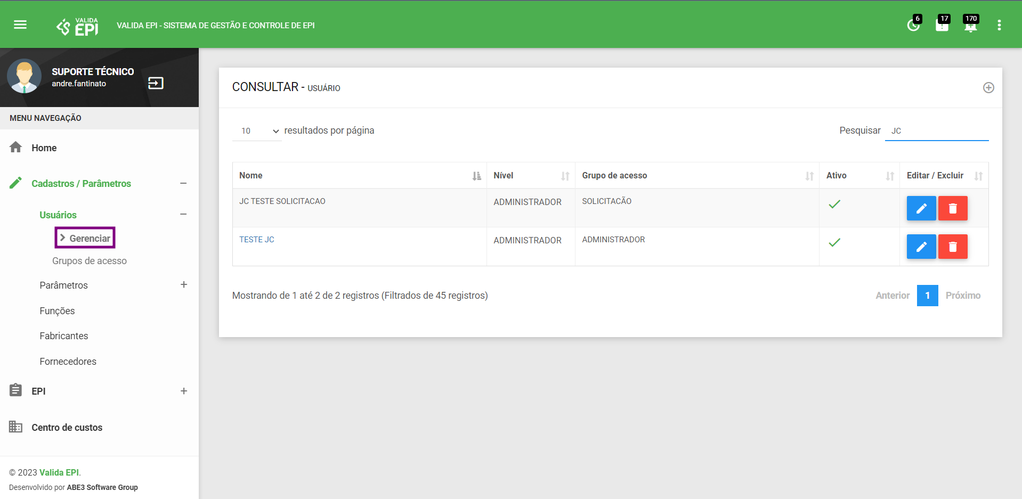Open the Funções menu item
This screenshot has width=1022, height=499.
pos(57,311)
